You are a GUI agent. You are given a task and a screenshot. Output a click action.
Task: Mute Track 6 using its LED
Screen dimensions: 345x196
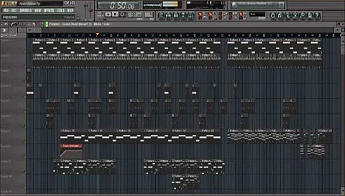[25, 126]
